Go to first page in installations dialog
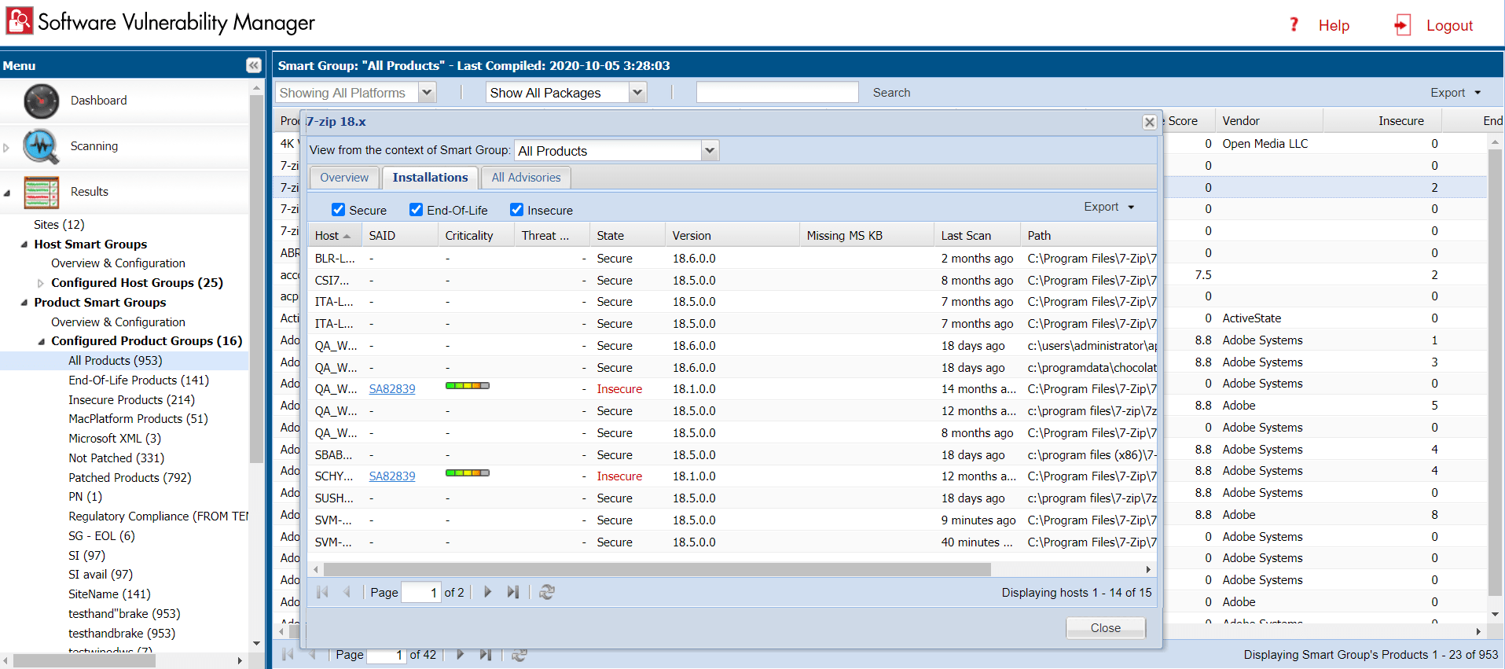Screen dimensions: 1505x669 (x=322, y=592)
